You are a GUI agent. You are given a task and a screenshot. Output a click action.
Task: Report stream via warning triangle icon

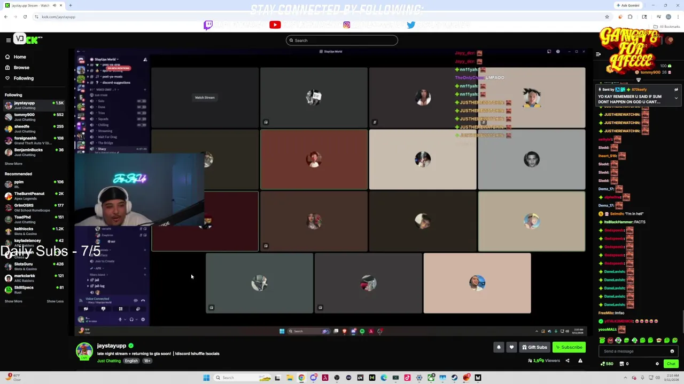pyautogui.click(x=580, y=361)
